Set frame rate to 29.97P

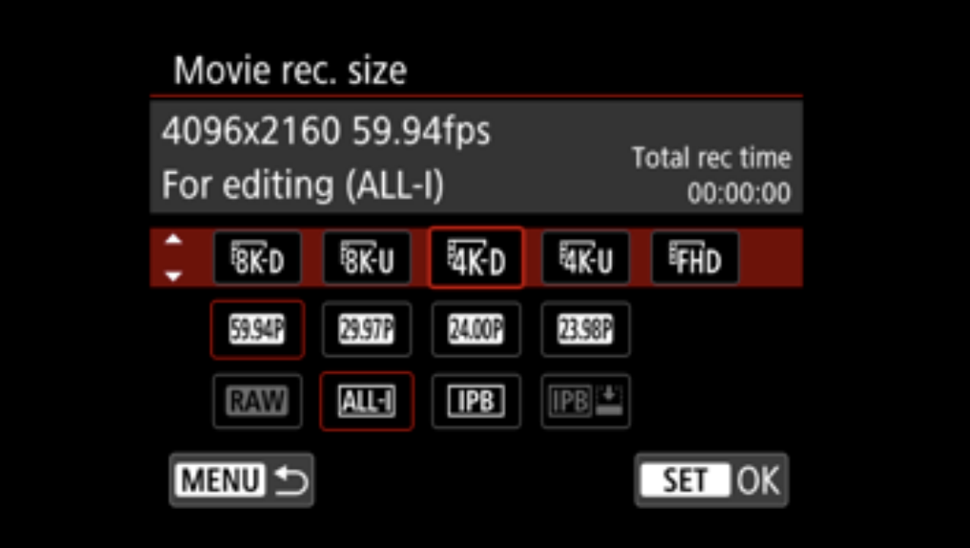[x=367, y=330]
